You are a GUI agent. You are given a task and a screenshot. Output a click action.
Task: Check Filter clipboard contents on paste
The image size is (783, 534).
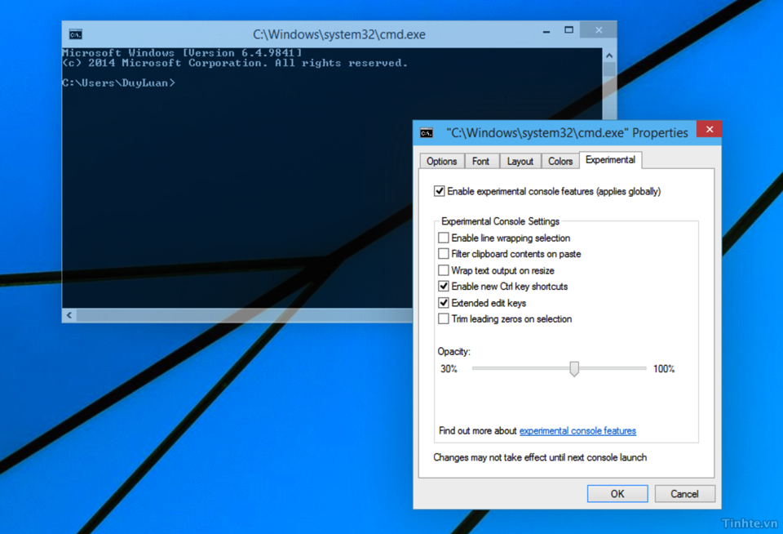[x=444, y=254]
